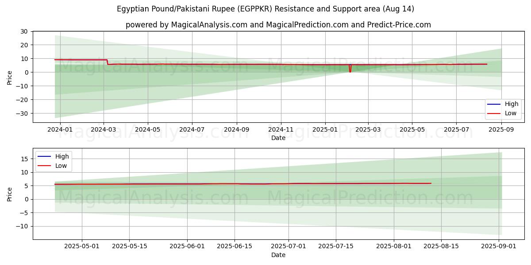Click the 2024-01 tick label

pos(59,129)
